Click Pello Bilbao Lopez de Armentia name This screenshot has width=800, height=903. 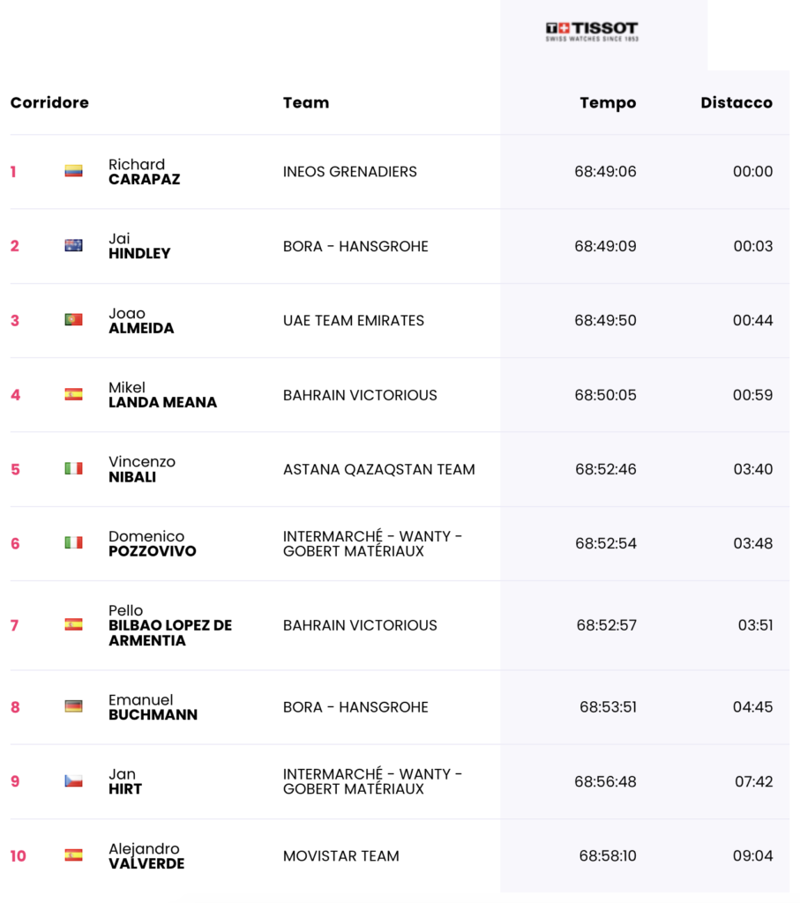[x=169, y=625]
